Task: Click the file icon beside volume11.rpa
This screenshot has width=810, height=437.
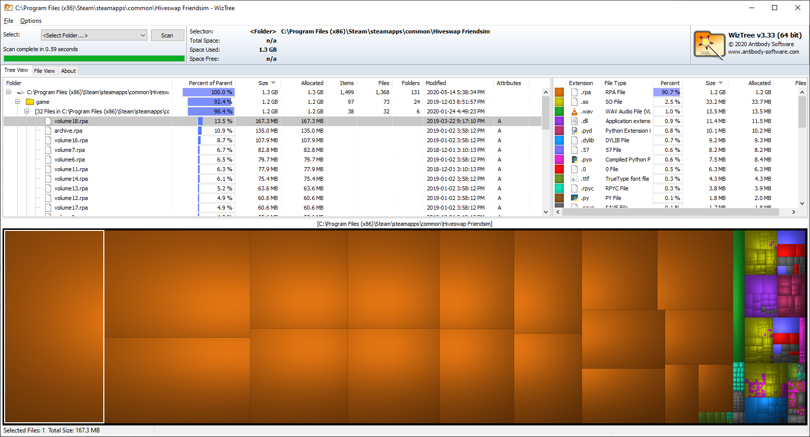Action: [x=48, y=169]
